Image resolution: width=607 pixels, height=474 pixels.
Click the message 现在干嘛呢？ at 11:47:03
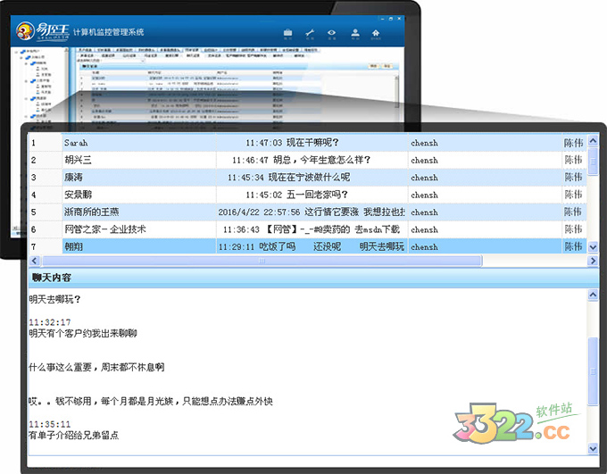coord(292,143)
